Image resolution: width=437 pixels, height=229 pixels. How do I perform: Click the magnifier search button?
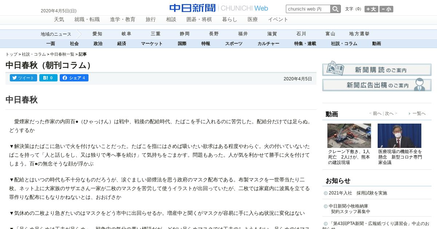[x=335, y=9]
